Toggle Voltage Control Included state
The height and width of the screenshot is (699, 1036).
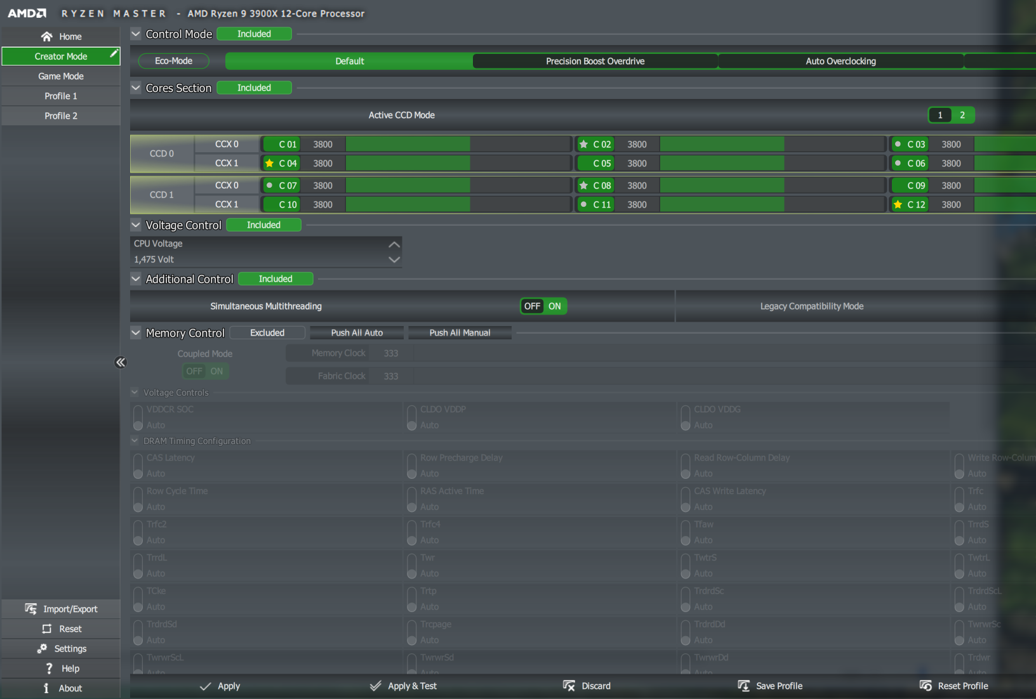(x=263, y=225)
